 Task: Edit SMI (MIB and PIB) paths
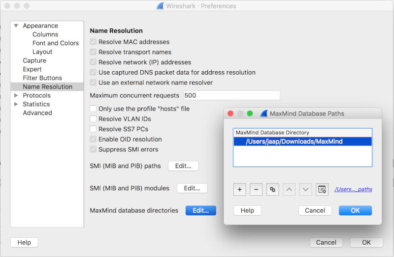click(x=183, y=166)
